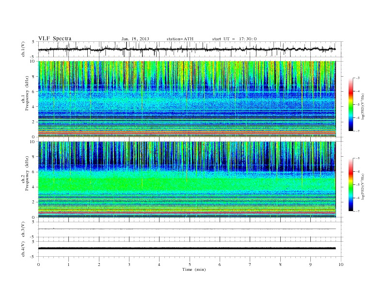This screenshot has width=384, height=297.
Task: Select the date label "Jan. 18, 2013"
Action: (x=135, y=39)
